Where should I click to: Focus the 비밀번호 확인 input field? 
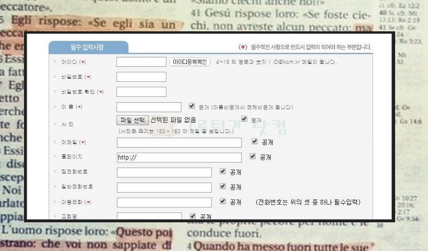tap(141, 92)
